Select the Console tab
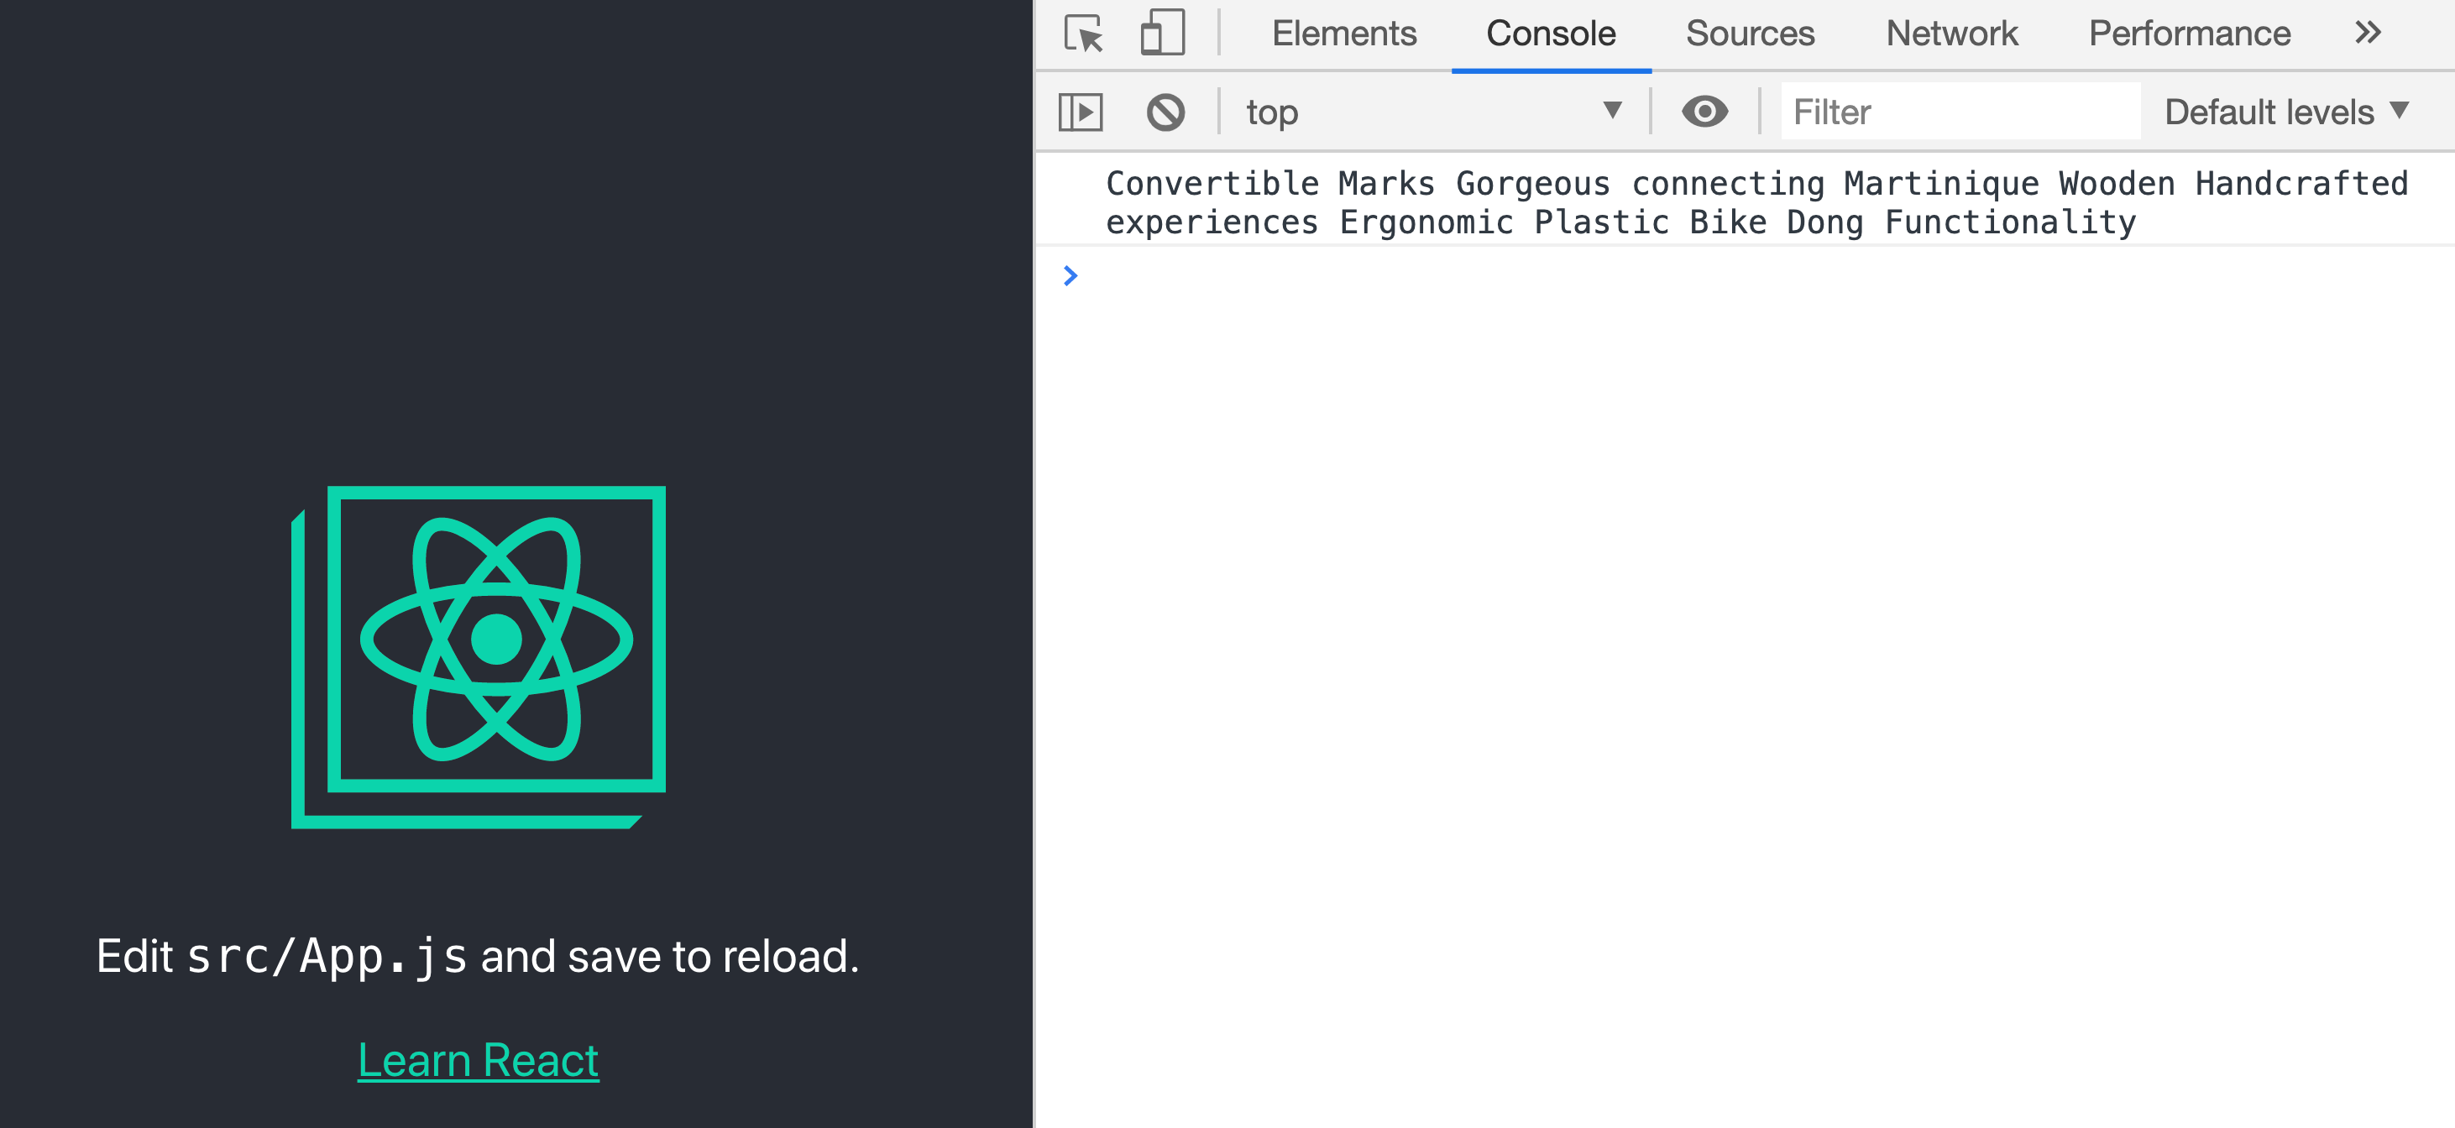The width and height of the screenshot is (2455, 1128). pos(1551,31)
